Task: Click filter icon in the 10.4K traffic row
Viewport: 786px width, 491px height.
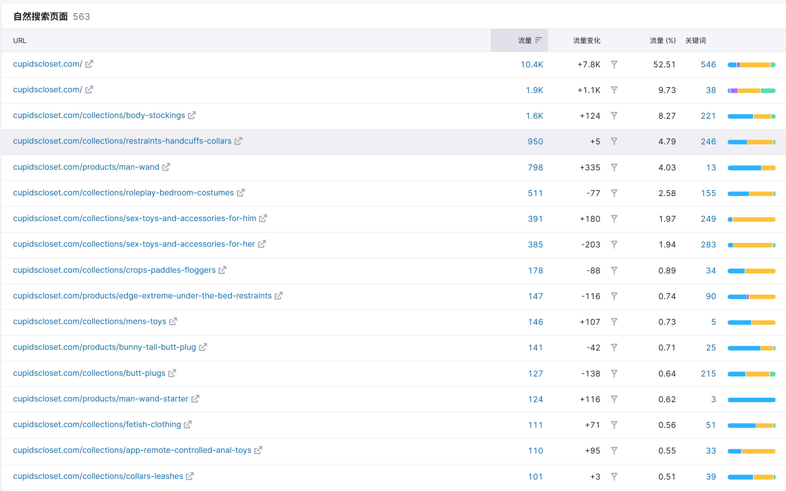Action: click(x=614, y=65)
